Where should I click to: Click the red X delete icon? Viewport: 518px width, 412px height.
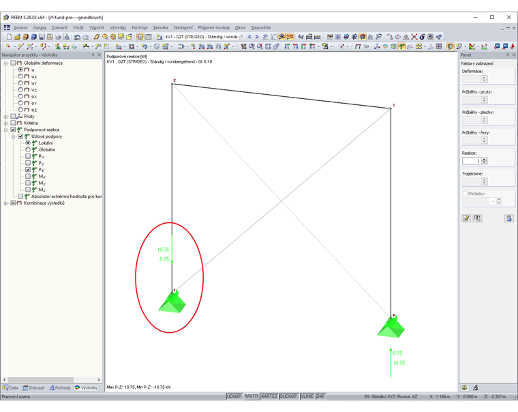tap(414, 37)
